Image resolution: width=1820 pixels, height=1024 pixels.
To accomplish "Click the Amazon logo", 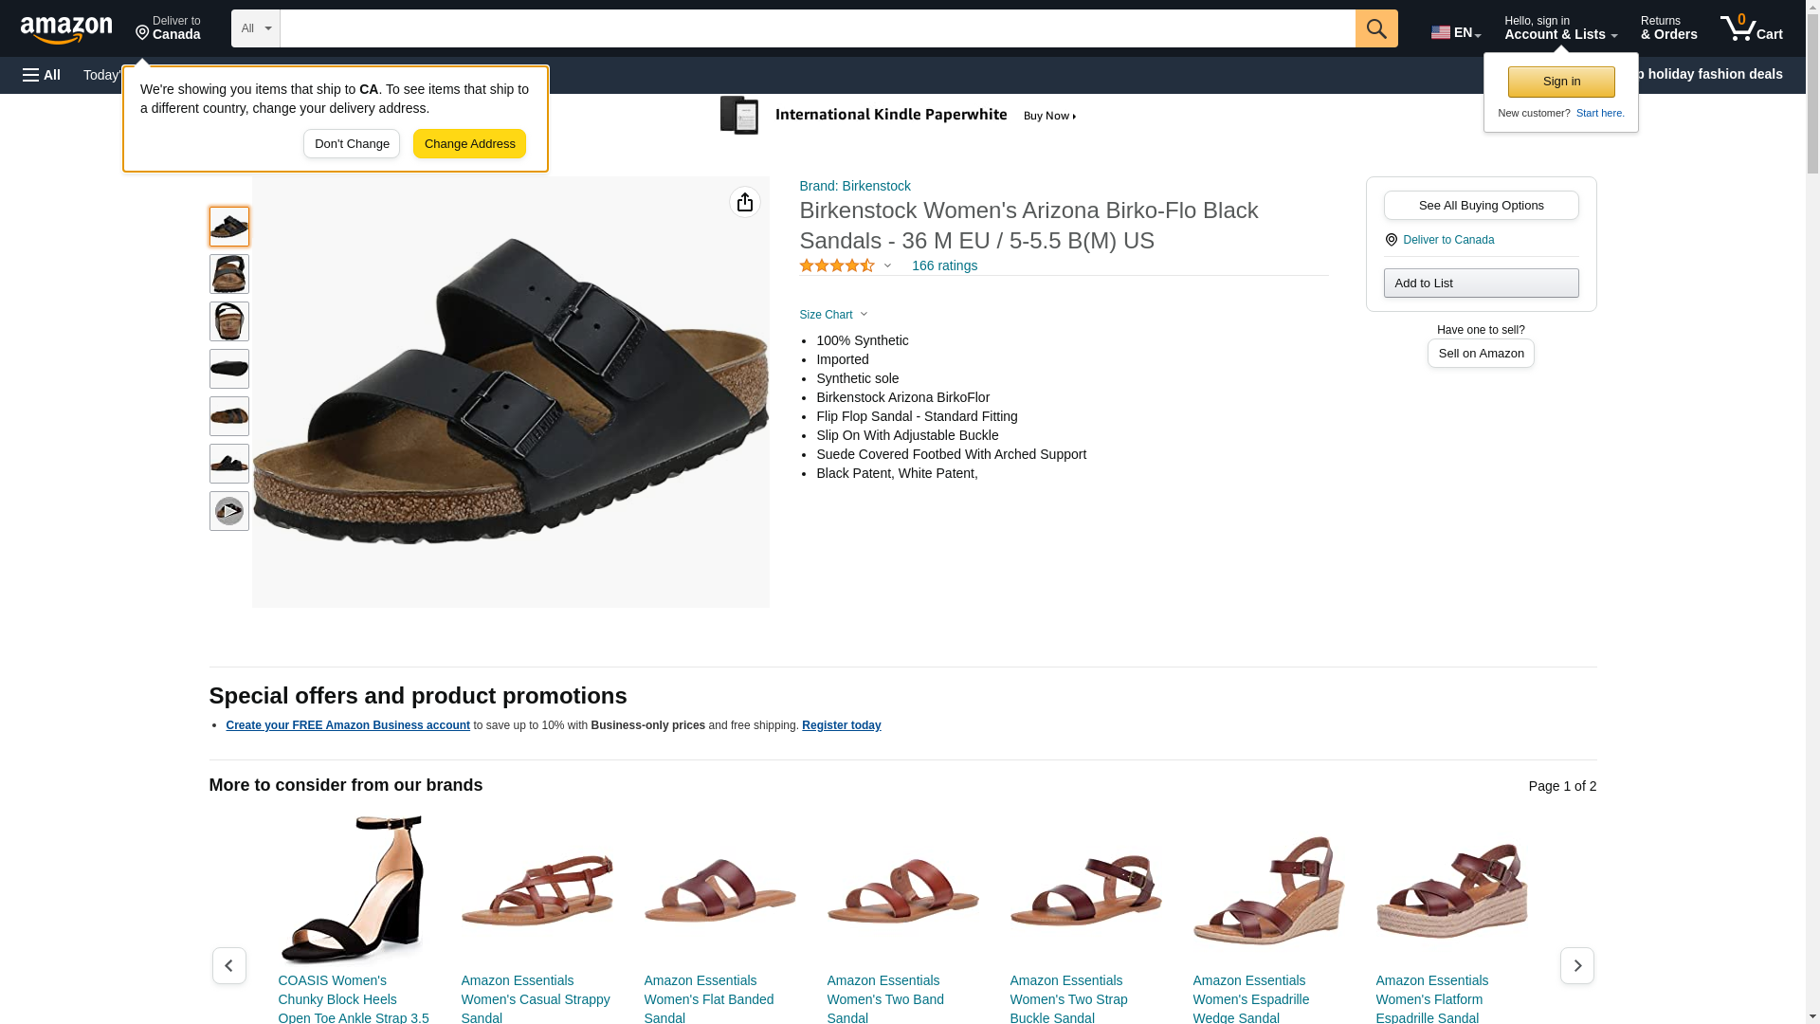I will pyautogui.click(x=66, y=29).
